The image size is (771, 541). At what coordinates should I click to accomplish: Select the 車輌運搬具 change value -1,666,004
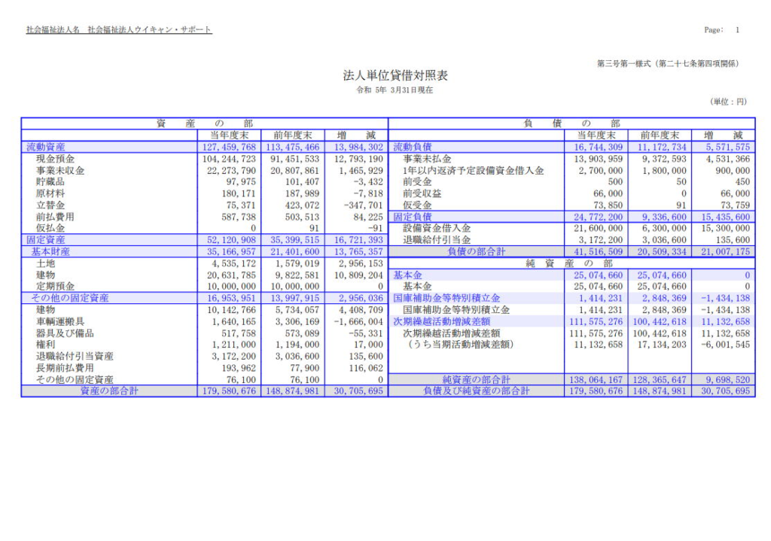click(x=357, y=322)
